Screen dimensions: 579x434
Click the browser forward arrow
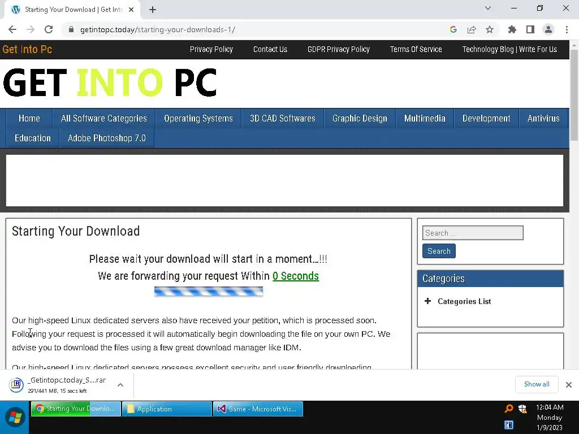pyautogui.click(x=31, y=29)
